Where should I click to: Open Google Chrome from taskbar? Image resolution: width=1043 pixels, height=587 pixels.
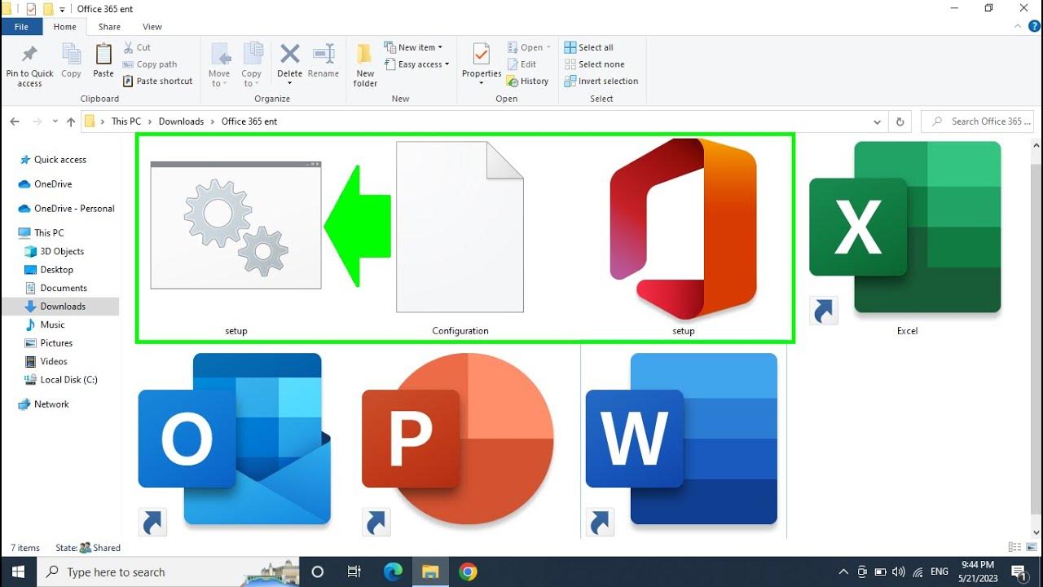[x=468, y=572]
